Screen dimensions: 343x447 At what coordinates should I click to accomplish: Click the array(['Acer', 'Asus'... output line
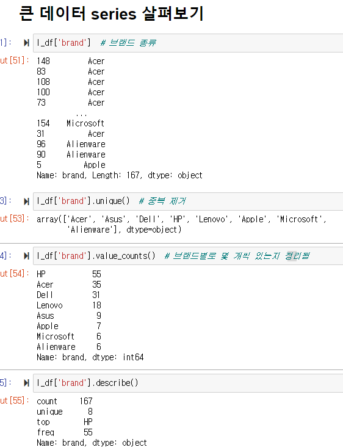click(181, 219)
